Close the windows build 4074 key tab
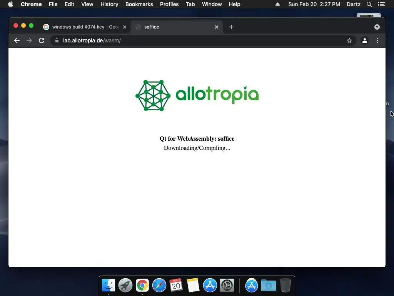 tap(125, 27)
